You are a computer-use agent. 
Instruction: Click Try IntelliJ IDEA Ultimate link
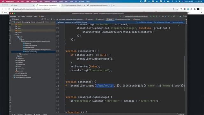coord(144,22)
